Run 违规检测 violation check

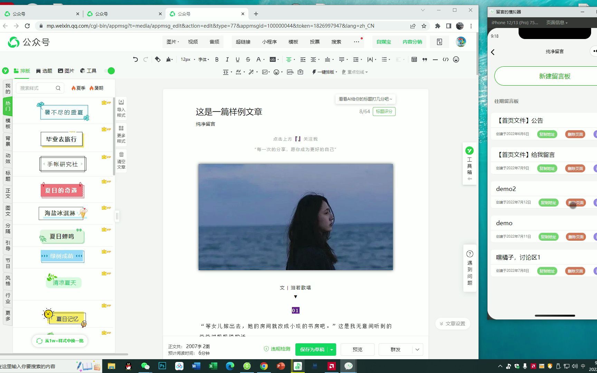coord(277,349)
